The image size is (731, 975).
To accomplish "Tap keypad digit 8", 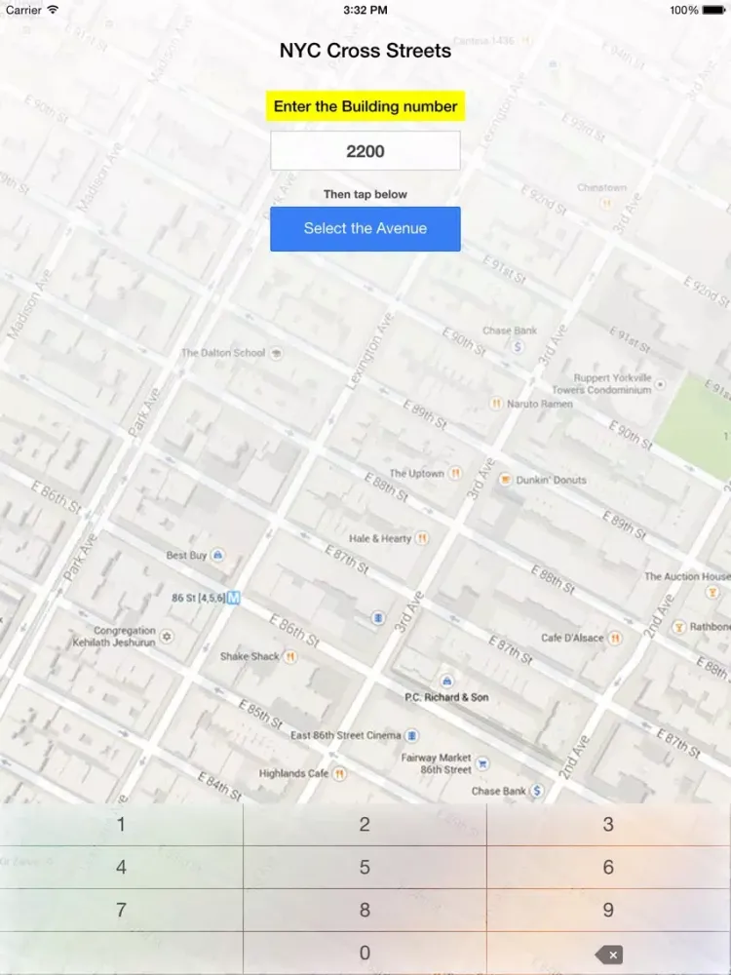I will click(365, 910).
